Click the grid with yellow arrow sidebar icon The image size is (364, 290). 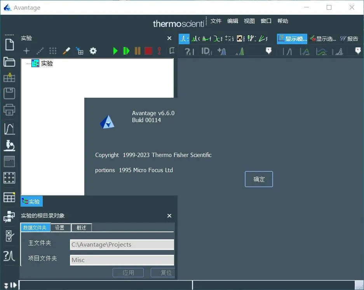coord(9,78)
